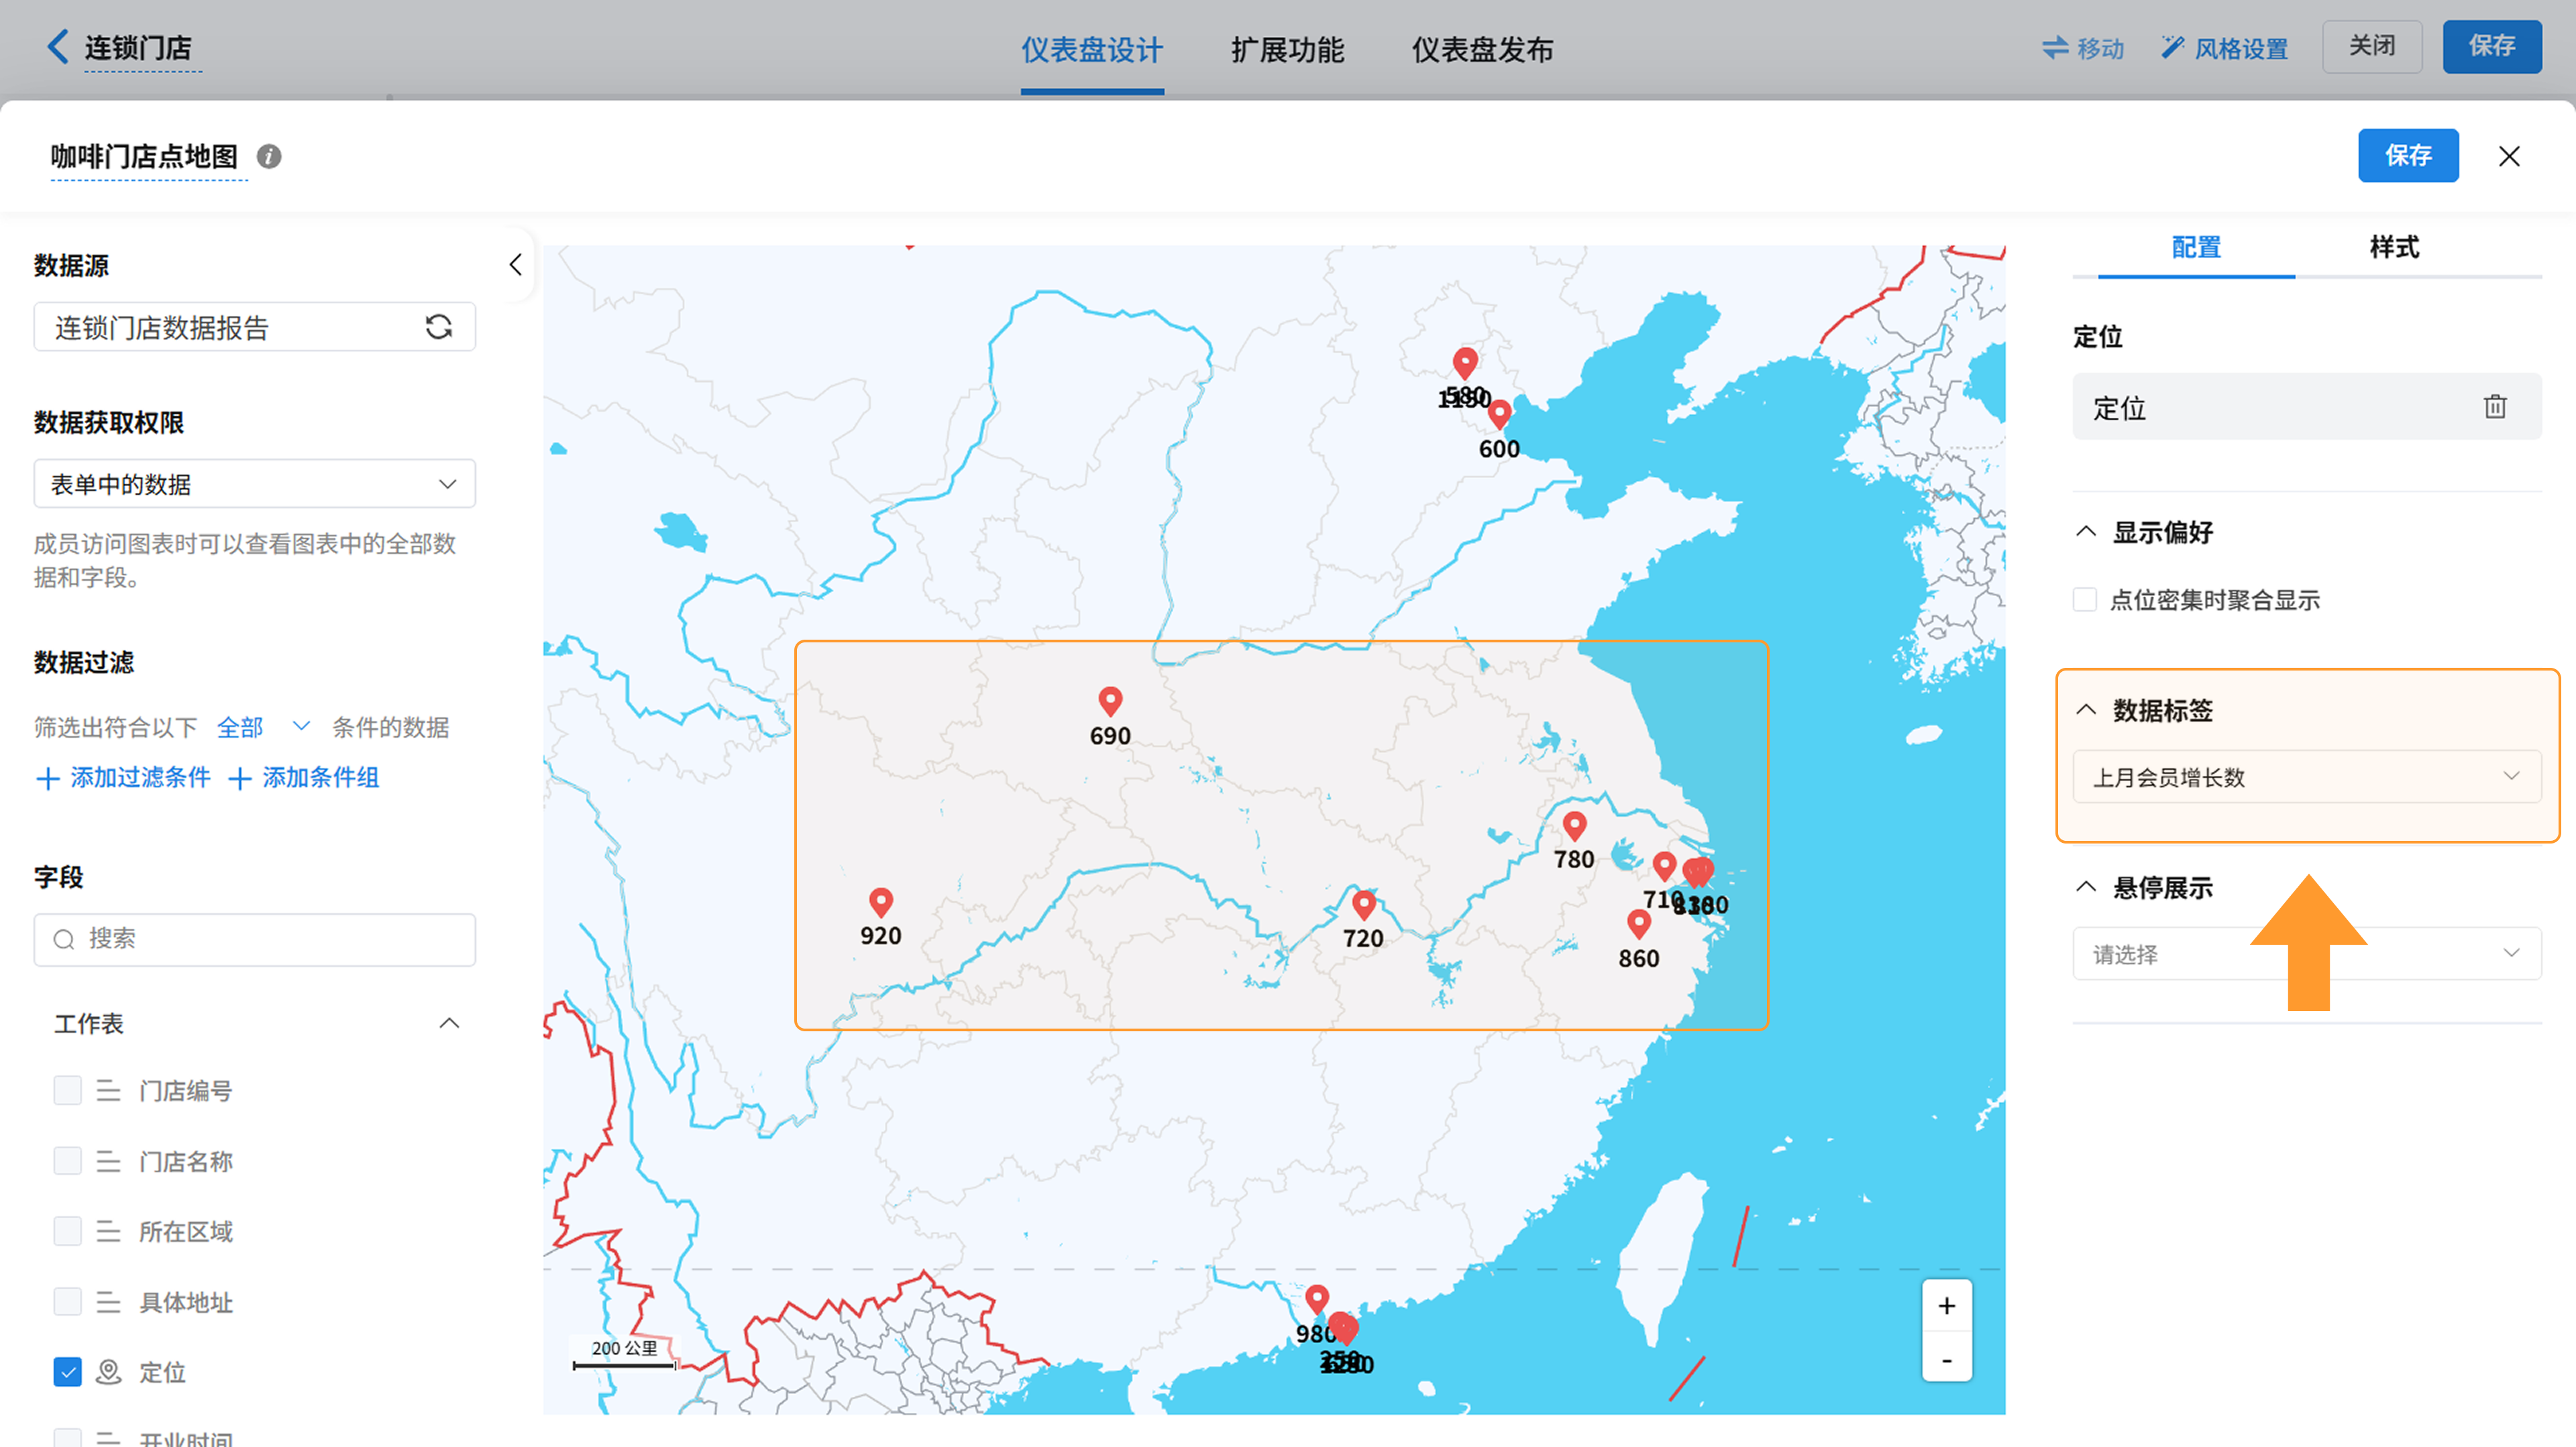Zoom in the map with plus button
The height and width of the screenshot is (1447, 2576).
[1946, 1306]
